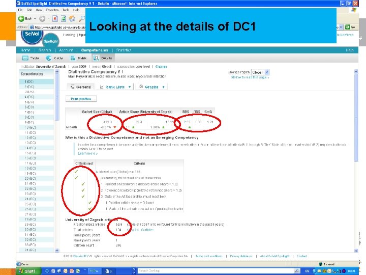366x275 pixels.
Task: Click the Windows Start button
Action: click(x=28, y=271)
